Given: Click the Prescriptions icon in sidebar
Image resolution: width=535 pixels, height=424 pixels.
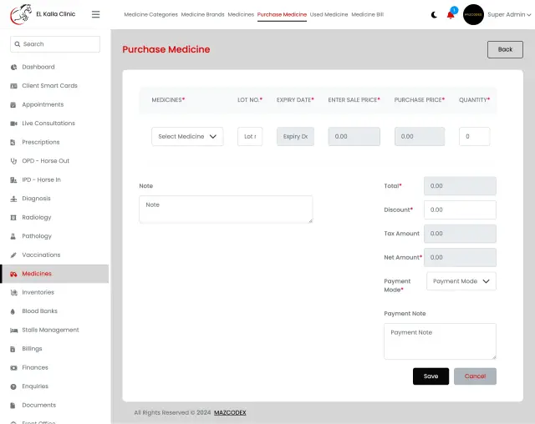Looking at the screenshot, I should tap(13, 142).
